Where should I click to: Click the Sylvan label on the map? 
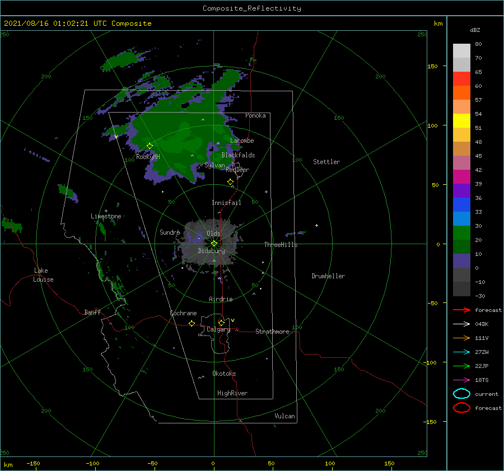coord(214,165)
